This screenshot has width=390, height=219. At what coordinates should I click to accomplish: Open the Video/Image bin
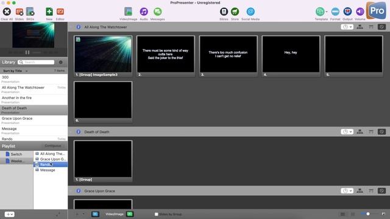tap(128, 12)
